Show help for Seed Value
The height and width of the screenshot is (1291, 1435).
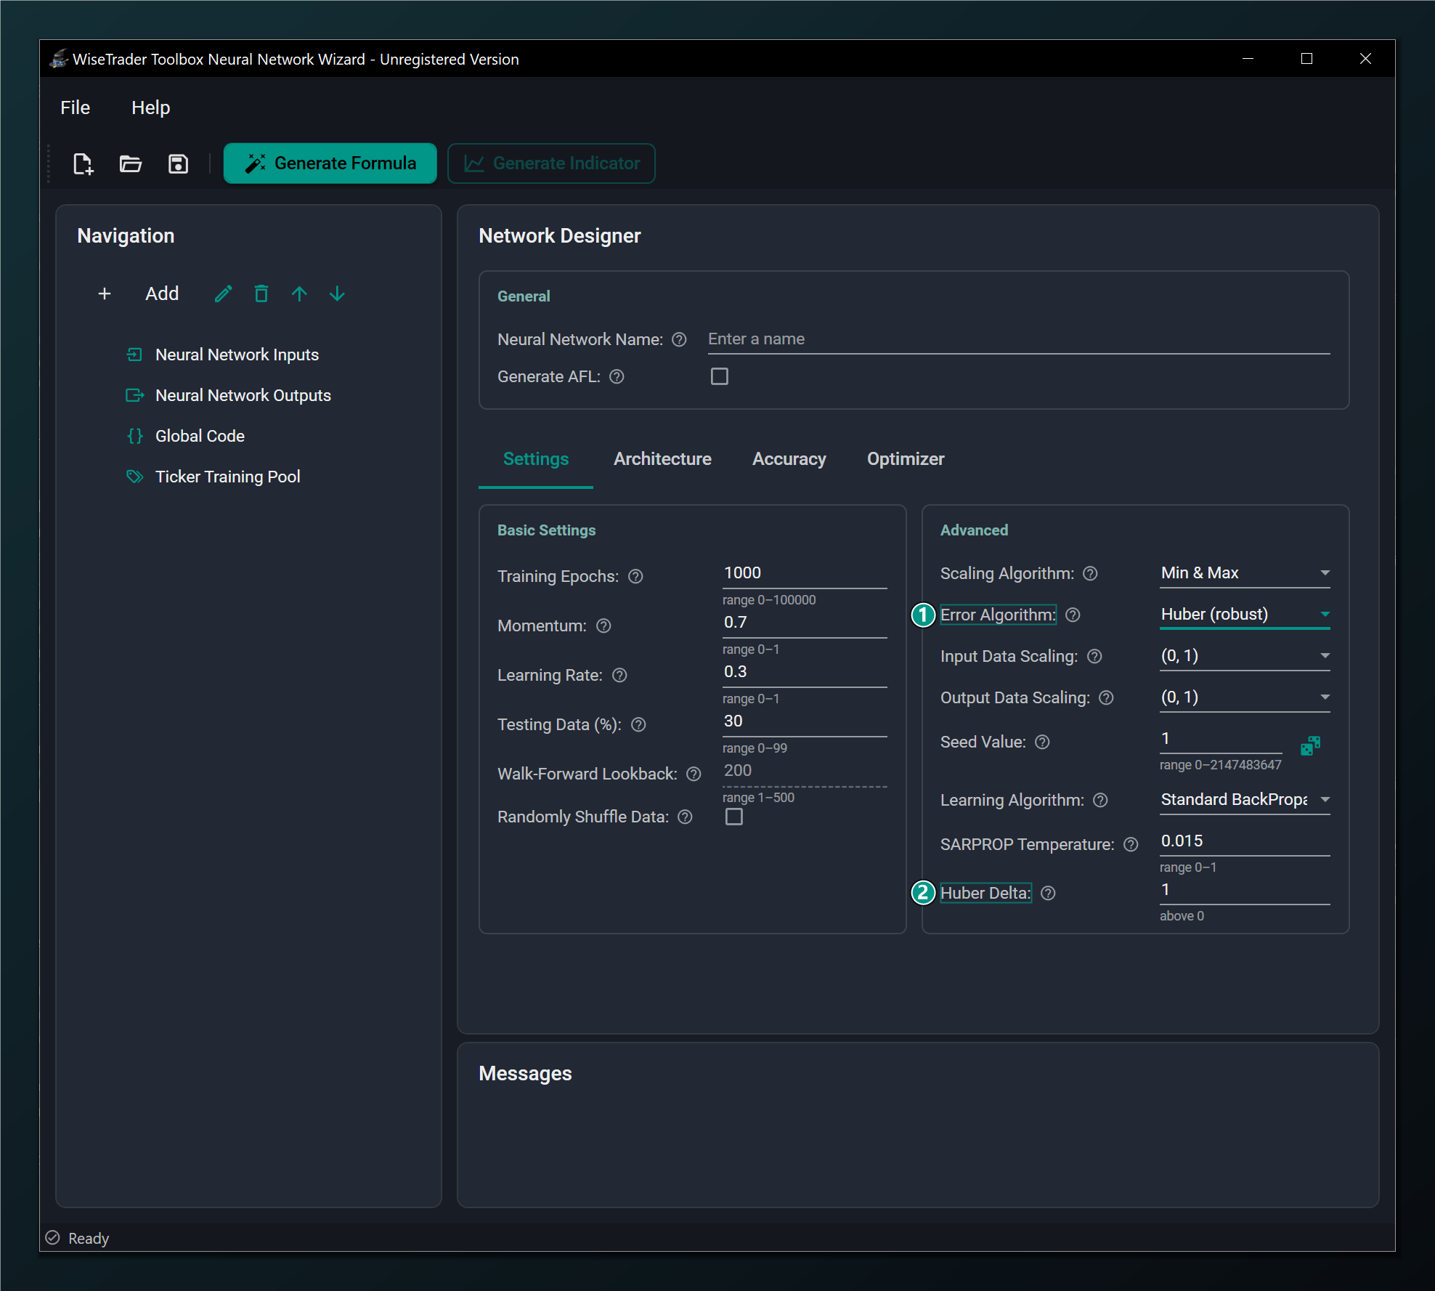click(x=1042, y=742)
